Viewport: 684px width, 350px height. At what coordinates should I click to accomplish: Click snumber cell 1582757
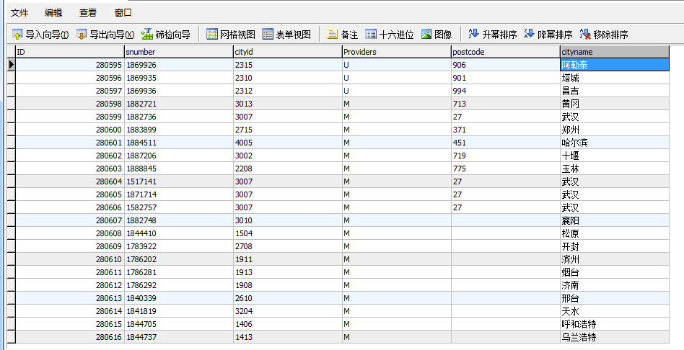click(179, 207)
